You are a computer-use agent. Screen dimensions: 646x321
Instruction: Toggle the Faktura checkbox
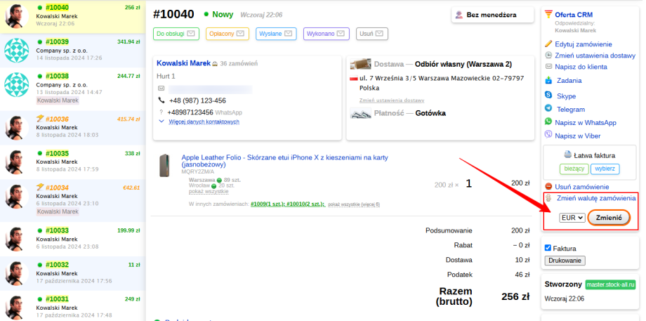[x=548, y=248]
